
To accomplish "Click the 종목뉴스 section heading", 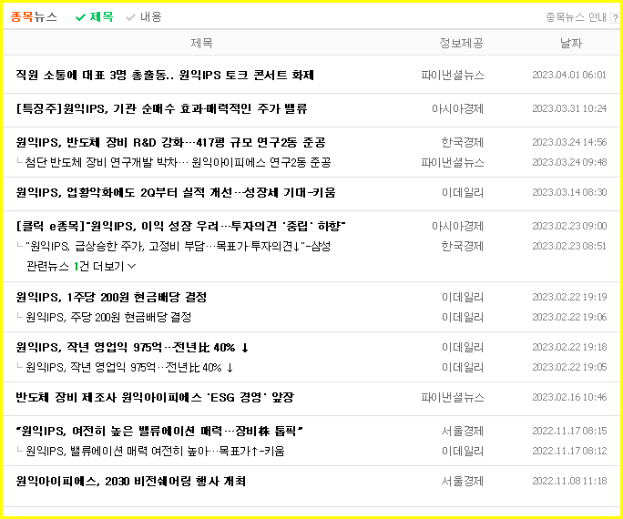I will [x=34, y=16].
